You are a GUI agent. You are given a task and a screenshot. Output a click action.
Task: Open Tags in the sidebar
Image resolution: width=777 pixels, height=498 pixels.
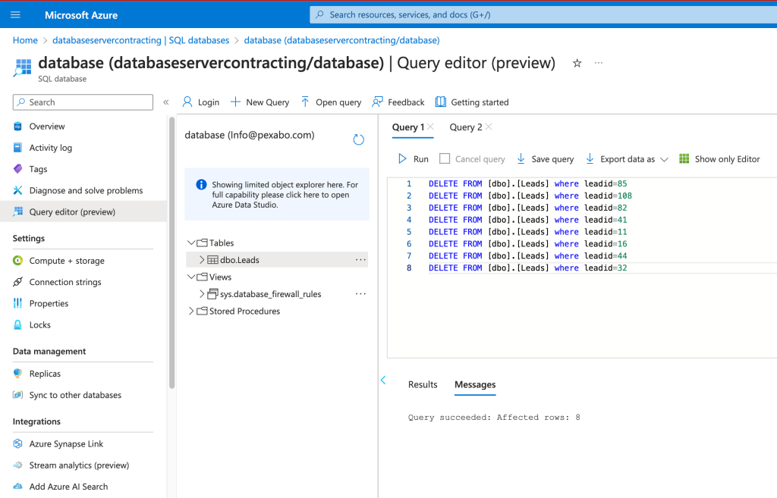(x=38, y=169)
